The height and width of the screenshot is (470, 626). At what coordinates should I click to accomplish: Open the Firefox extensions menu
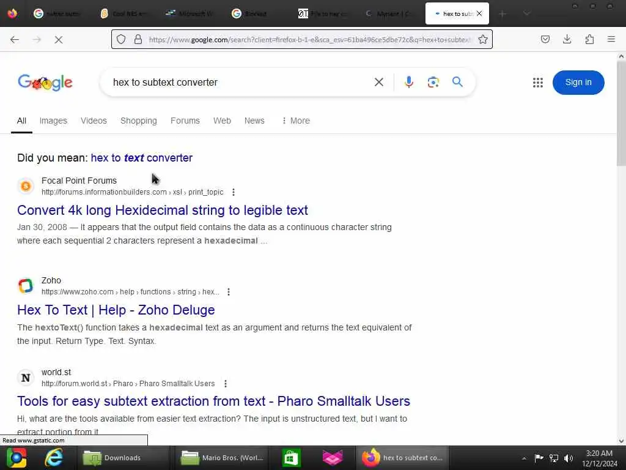pos(589,39)
